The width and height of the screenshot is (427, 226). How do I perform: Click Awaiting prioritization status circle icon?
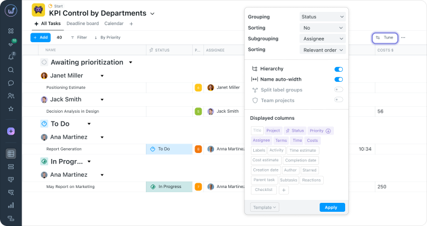(44, 62)
